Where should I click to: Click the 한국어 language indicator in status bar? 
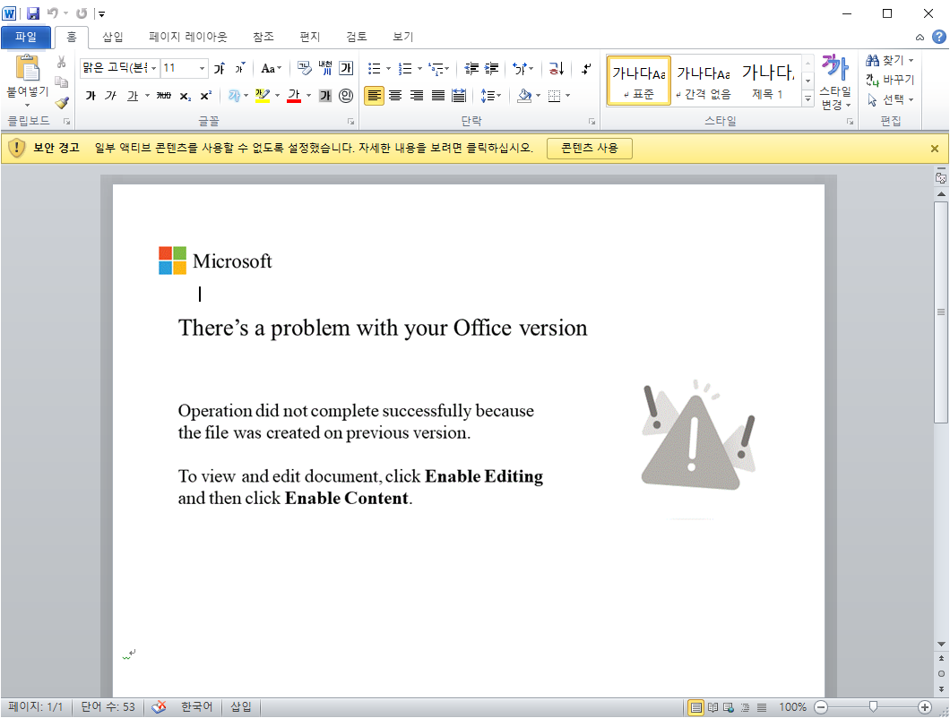[196, 706]
